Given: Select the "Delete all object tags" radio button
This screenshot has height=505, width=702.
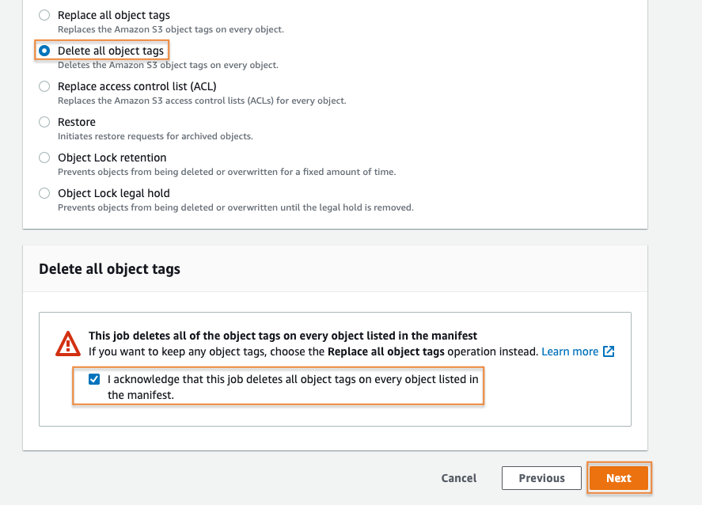Looking at the screenshot, I should [x=44, y=50].
